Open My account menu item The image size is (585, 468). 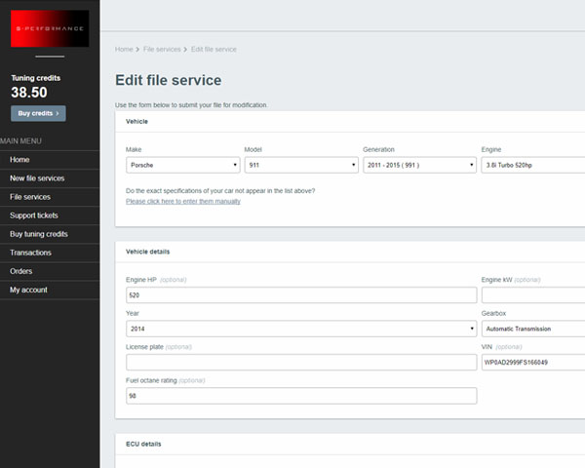[x=28, y=290]
